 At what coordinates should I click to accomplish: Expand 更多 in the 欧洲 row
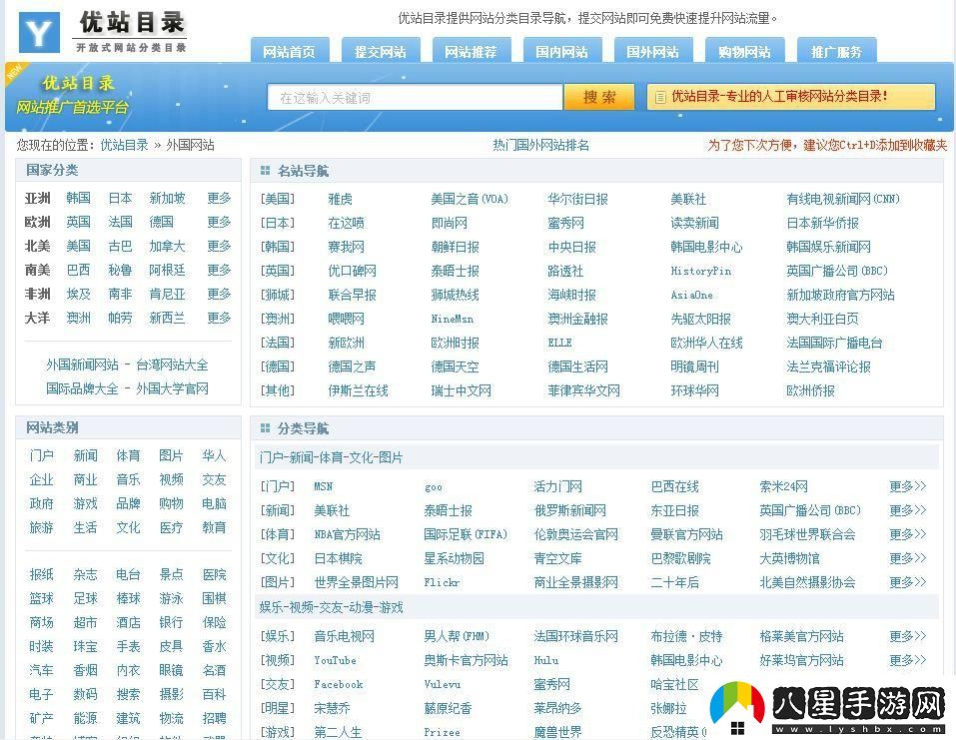pyautogui.click(x=219, y=222)
